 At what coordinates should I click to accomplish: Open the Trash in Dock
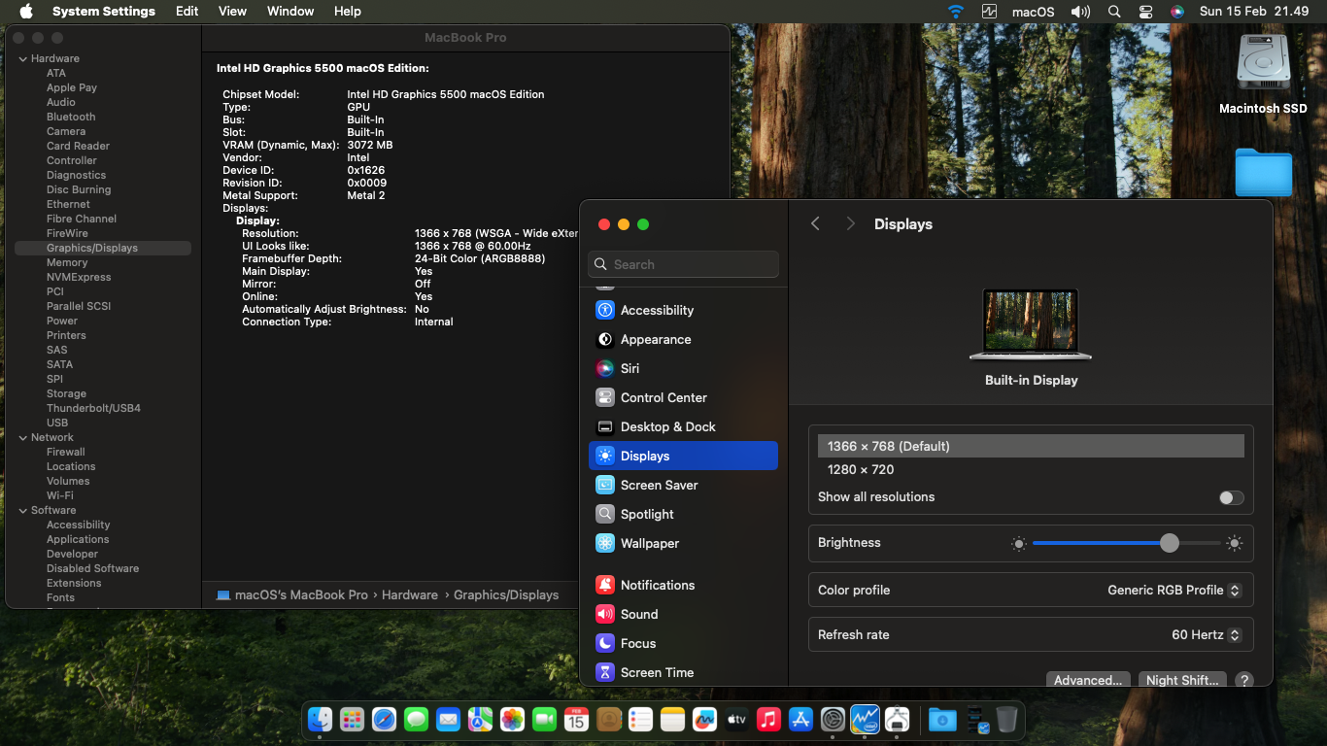[x=1006, y=720]
